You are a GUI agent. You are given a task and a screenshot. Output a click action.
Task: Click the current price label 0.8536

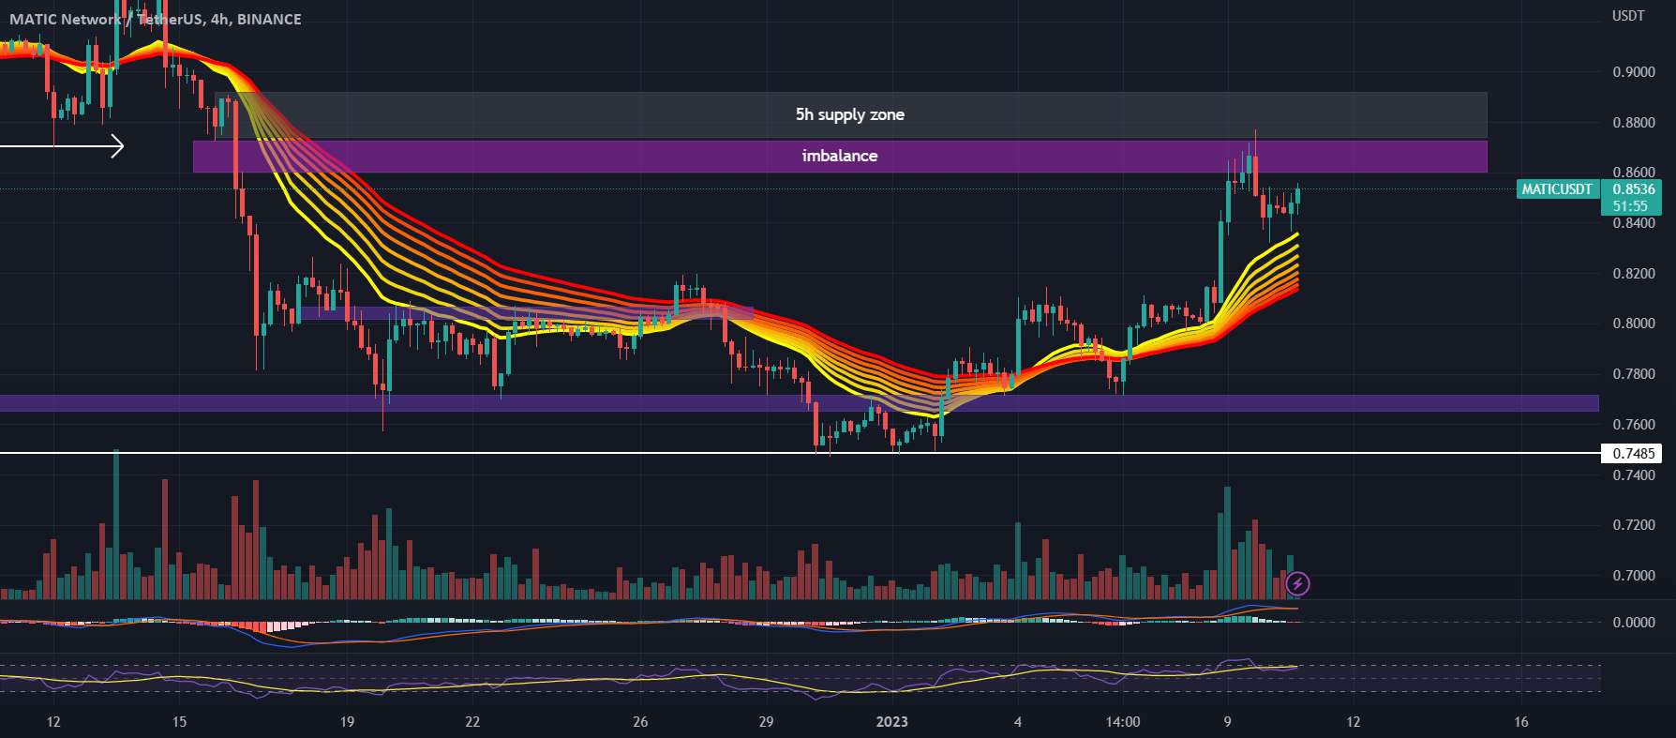point(1634,189)
